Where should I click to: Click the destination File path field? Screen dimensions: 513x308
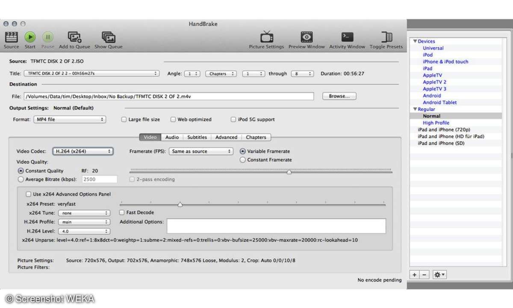pos(168,96)
